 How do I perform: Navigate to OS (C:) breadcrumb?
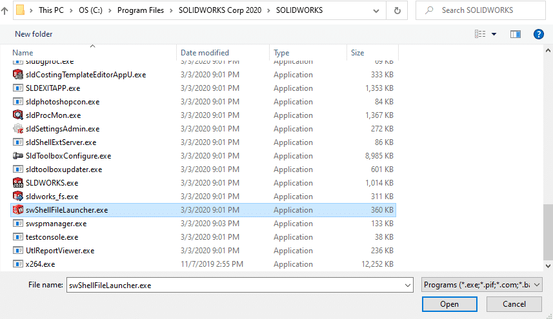pyautogui.click(x=90, y=10)
